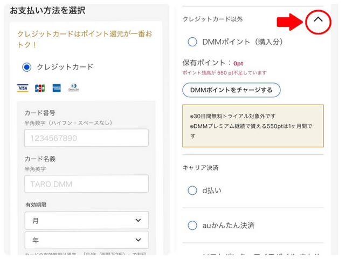This screenshot has height=259, width=345.
Task: Choose d払い carrier payment
Action: tap(192, 190)
